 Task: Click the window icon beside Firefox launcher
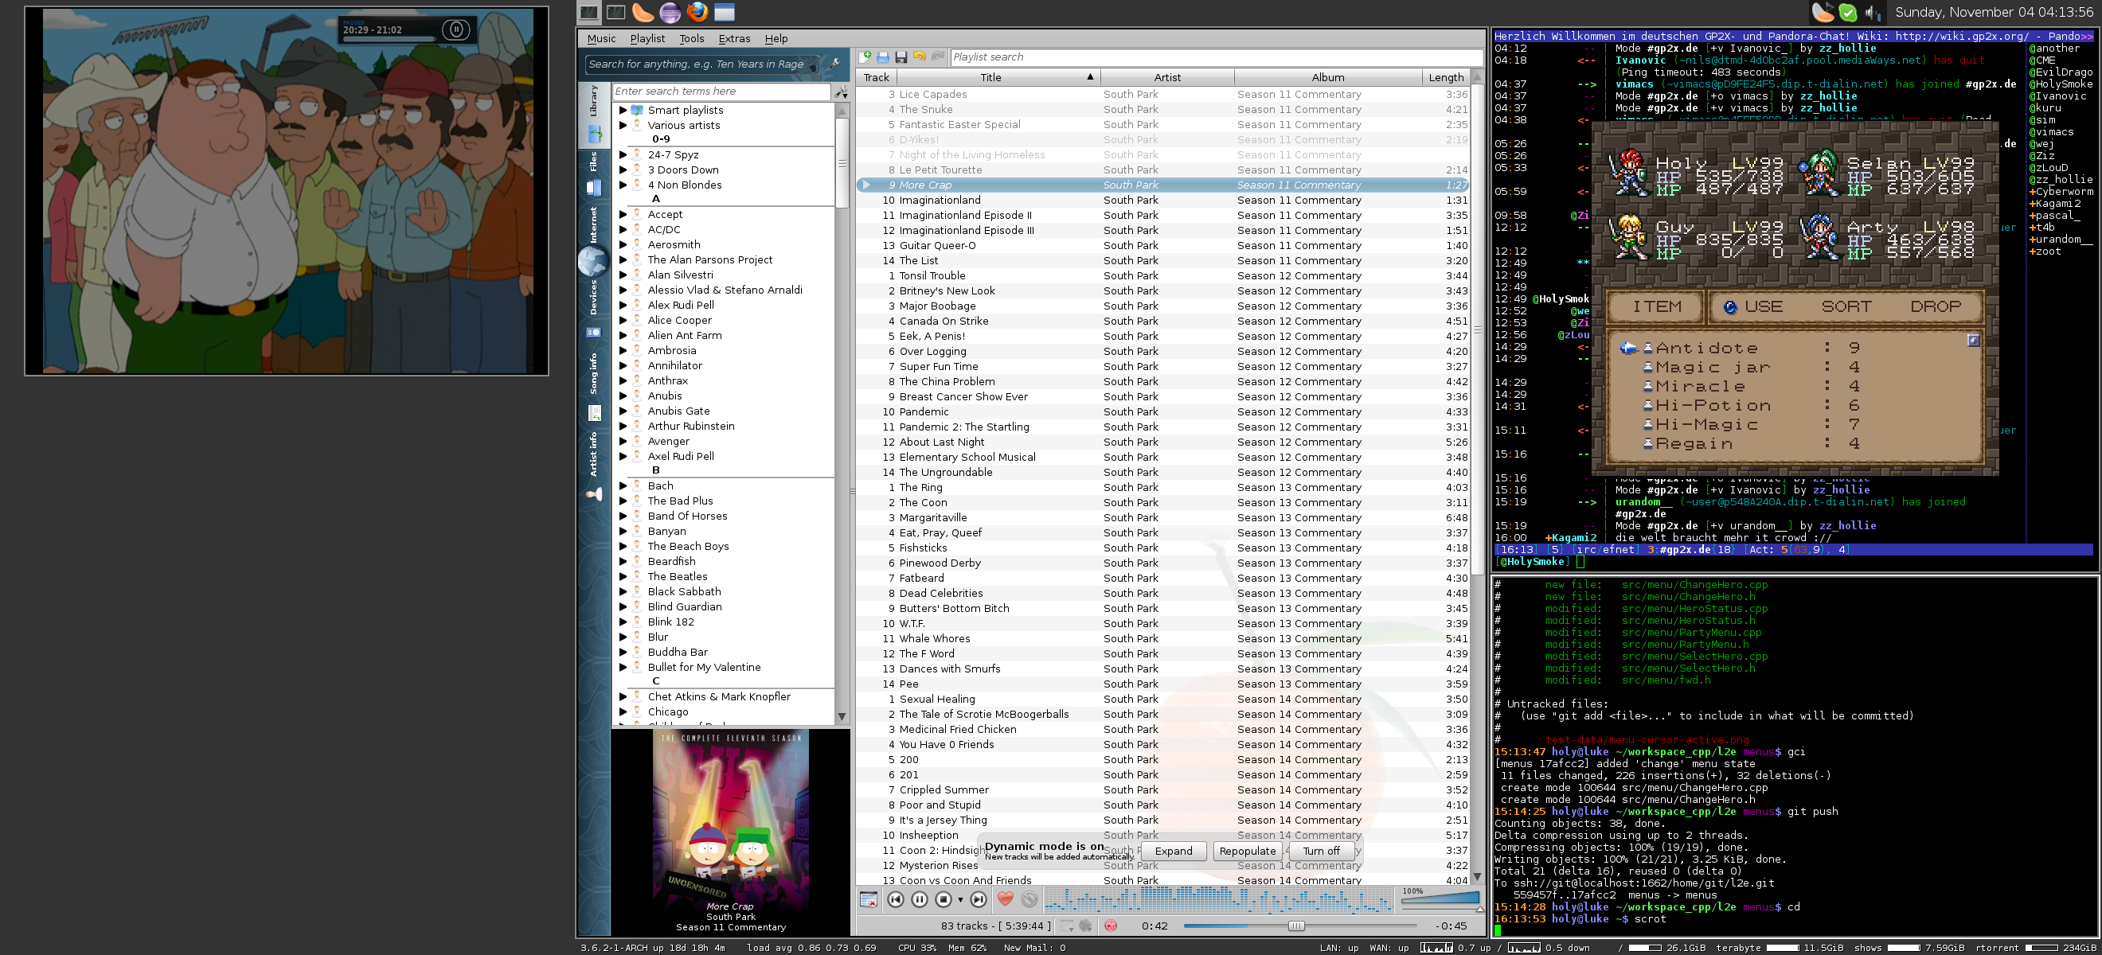[725, 11]
